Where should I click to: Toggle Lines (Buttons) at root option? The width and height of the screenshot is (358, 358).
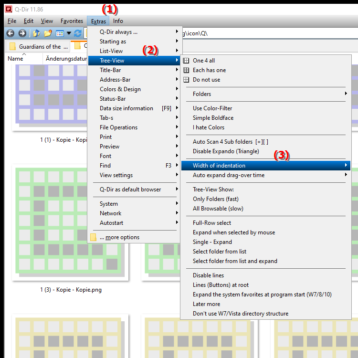[266, 285]
